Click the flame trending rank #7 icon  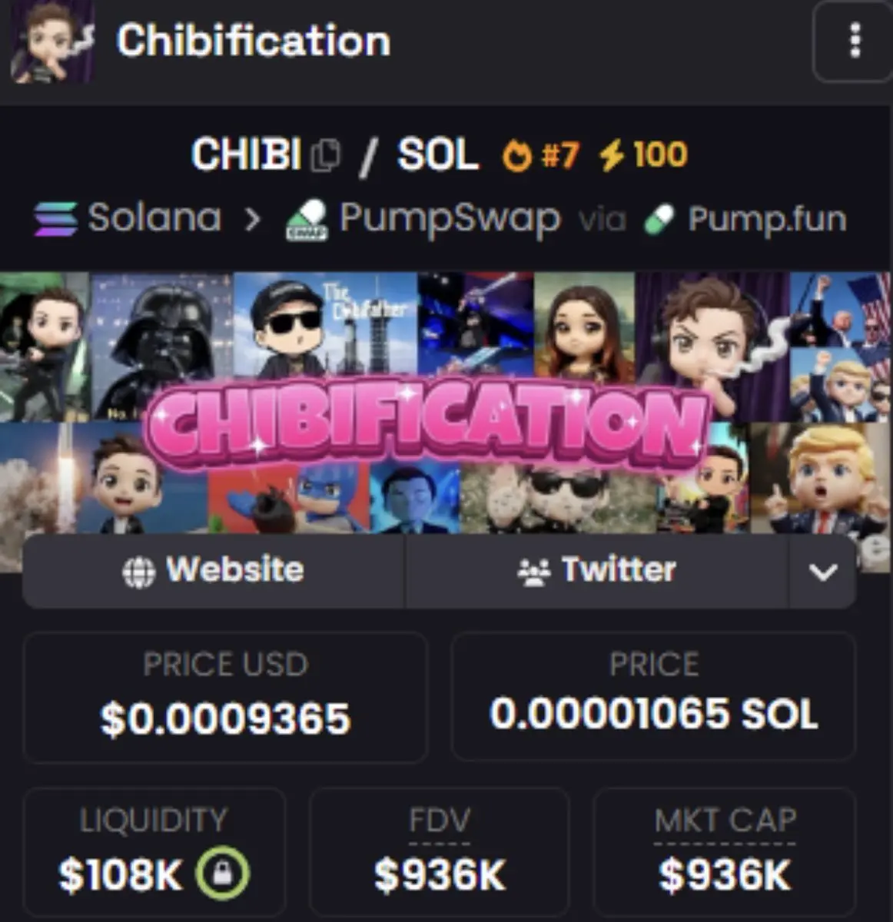click(x=516, y=156)
